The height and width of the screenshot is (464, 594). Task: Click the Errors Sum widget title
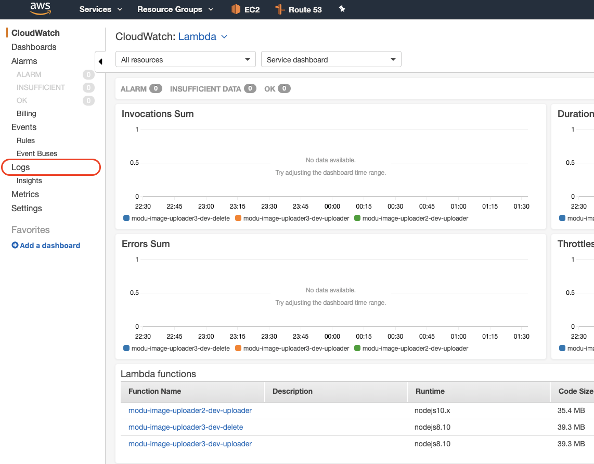coord(146,244)
